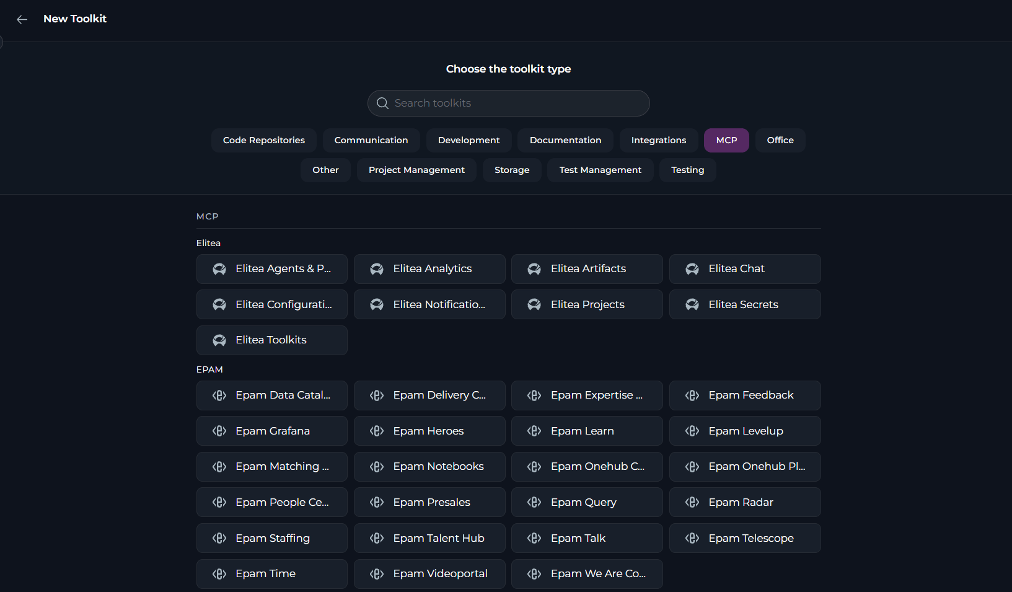Click the magnifier icon in the search bar
1012x592 pixels.
click(x=383, y=103)
